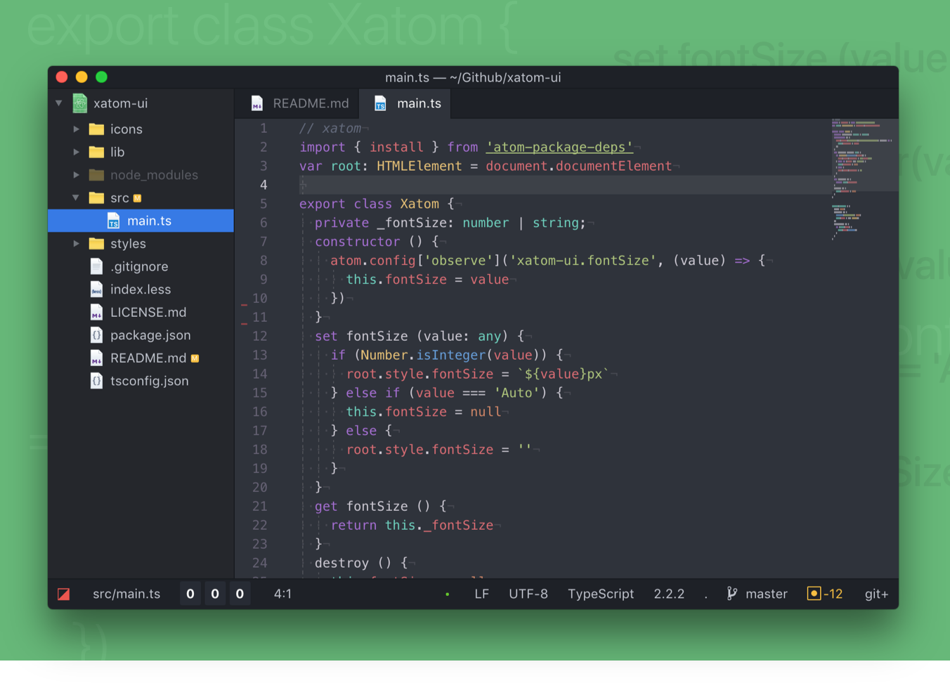
Task: Click the red linter icon in status bar
Action: click(63, 594)
